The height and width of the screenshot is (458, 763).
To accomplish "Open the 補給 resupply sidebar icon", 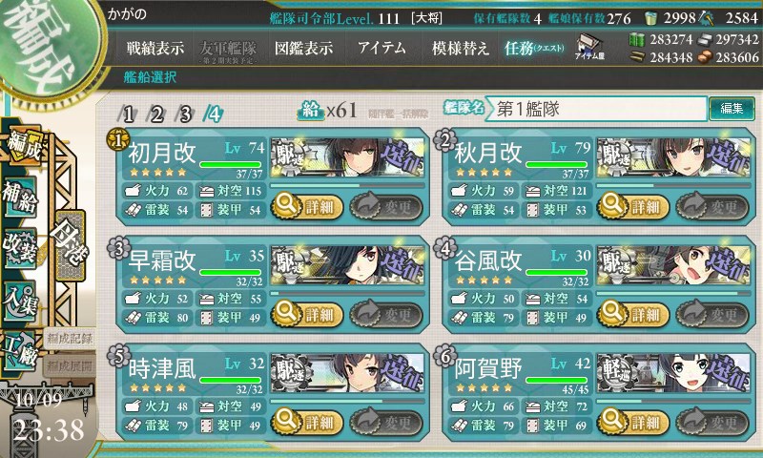I will (x=19, y=198).
